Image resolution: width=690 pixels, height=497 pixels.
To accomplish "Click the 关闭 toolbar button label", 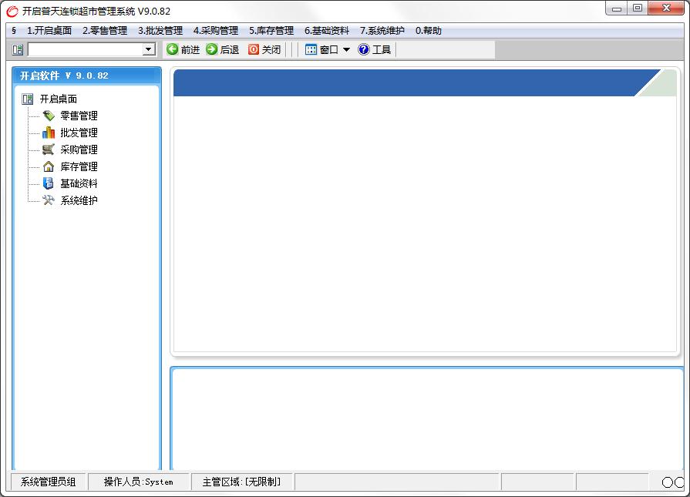I will [271, 49].
